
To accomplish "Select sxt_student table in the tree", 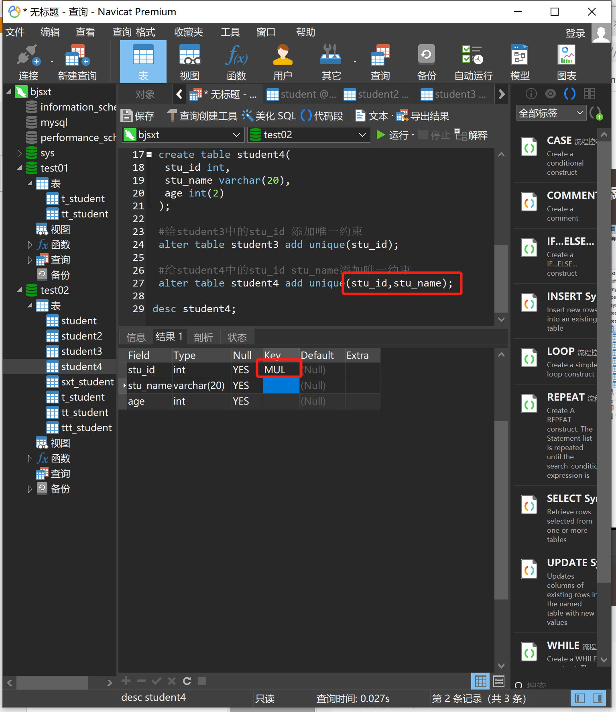I will (x=87, y=382).
